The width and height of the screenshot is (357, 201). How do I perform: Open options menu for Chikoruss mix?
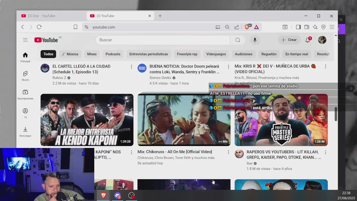(x=228, y=152)
